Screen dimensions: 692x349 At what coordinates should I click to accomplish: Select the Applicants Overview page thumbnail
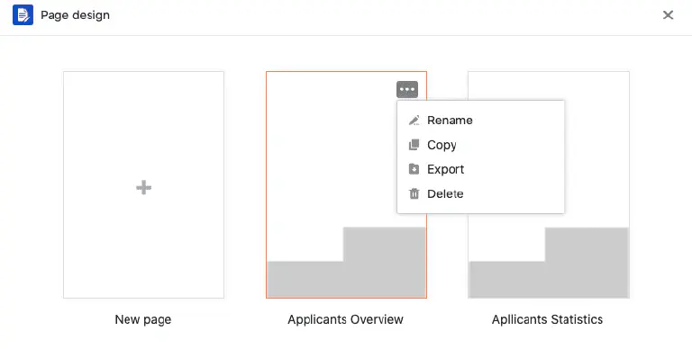pos(346,184)
